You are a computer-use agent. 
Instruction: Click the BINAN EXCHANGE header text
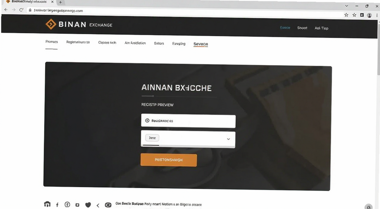point(85,25)
